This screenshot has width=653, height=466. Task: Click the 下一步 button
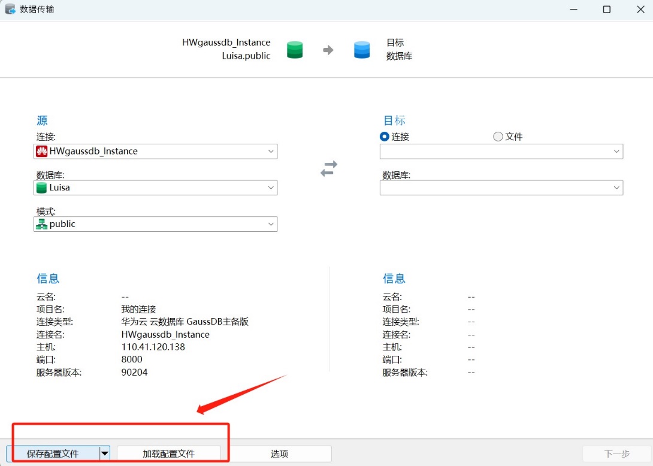617,453
